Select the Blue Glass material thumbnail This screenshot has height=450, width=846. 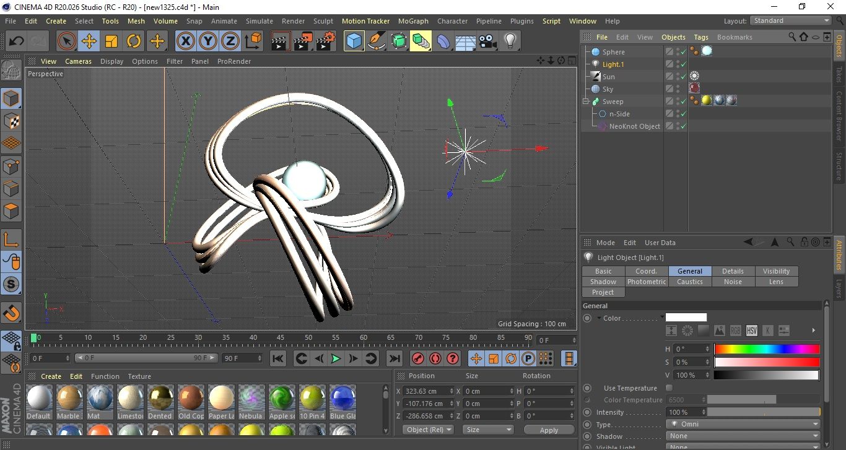[342, 402]
